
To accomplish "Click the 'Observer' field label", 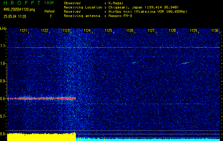I will [72, 3].
